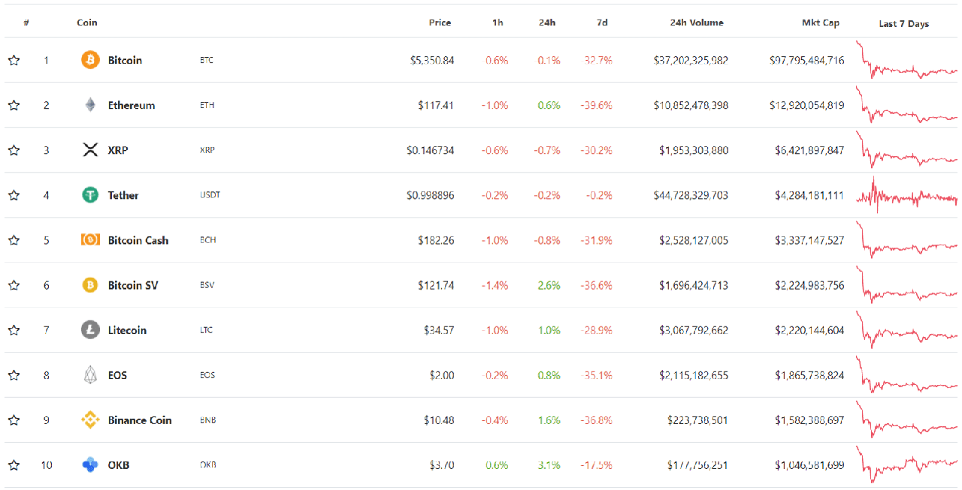View OKB's 7-day sparkline chart

[x=907, y=465]
